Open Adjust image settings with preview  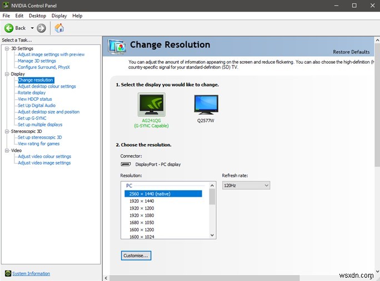pos(51,54)
